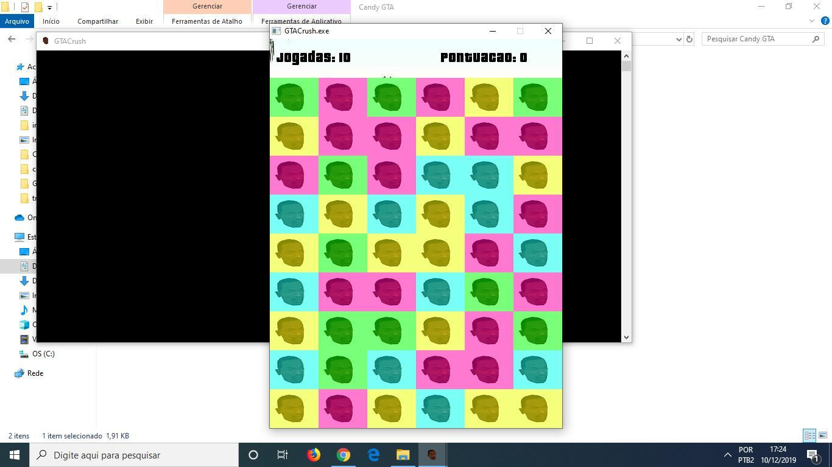Open the notification center icon
Viewport: 832px width, 467px height.
[x=813, y=455]
